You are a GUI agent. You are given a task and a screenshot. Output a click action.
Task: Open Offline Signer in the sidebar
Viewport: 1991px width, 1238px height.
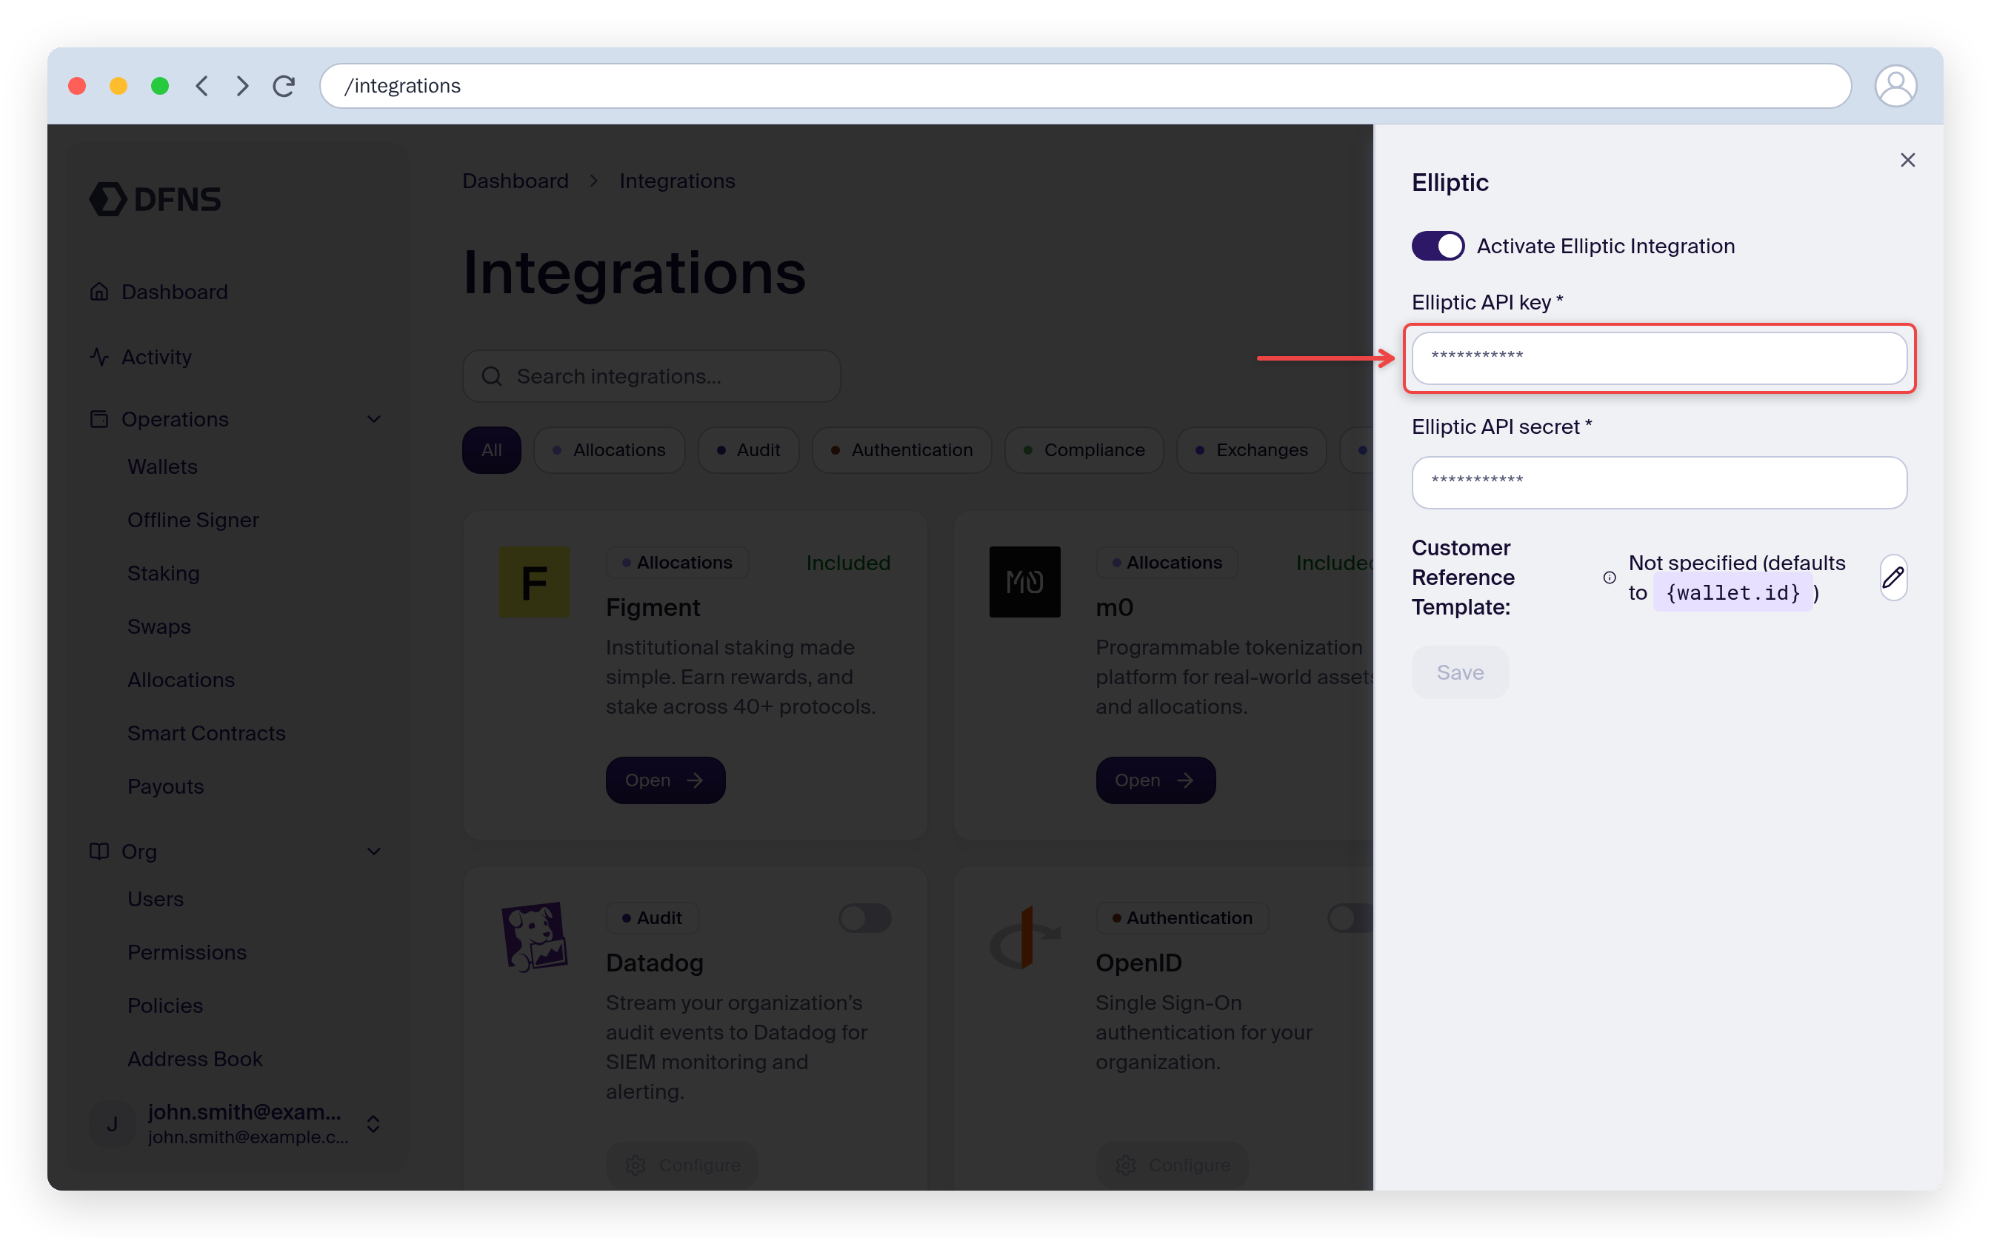point(193,520)
